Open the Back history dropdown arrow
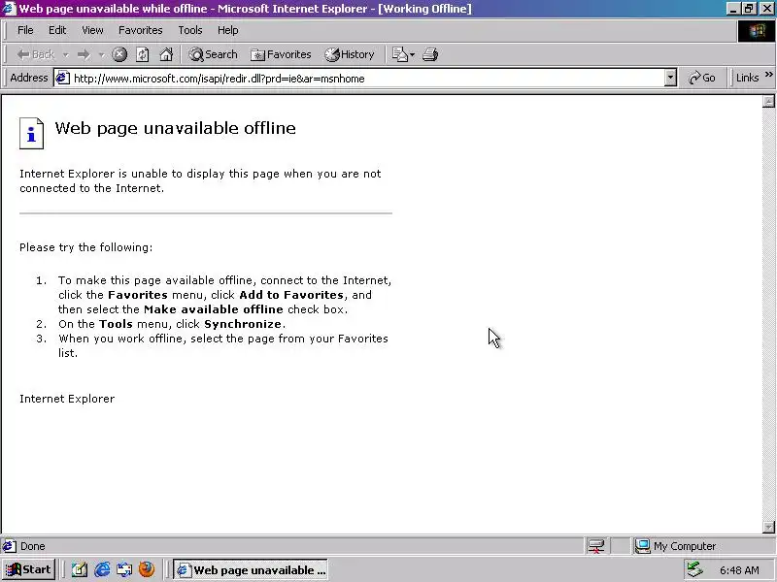 pyautogui.click(x=65, y=55)
